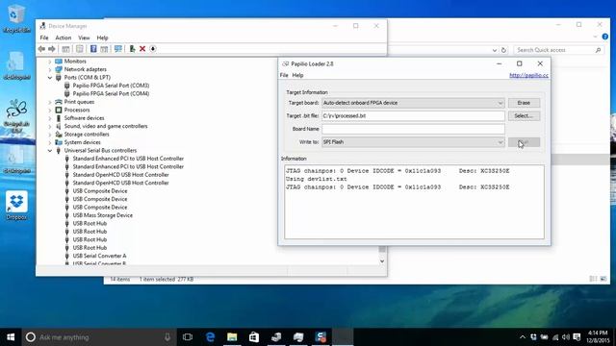
Task: Select the Storage controllers node
Action: point(87,135)
